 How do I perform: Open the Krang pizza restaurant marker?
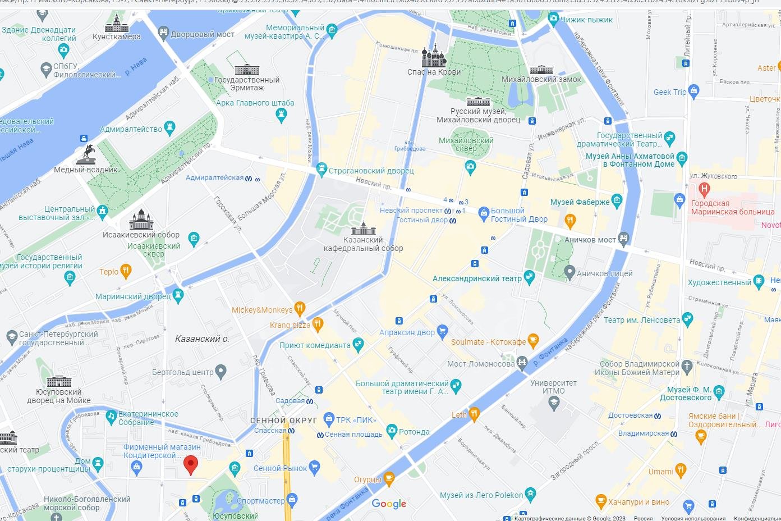tap(318, 323)
